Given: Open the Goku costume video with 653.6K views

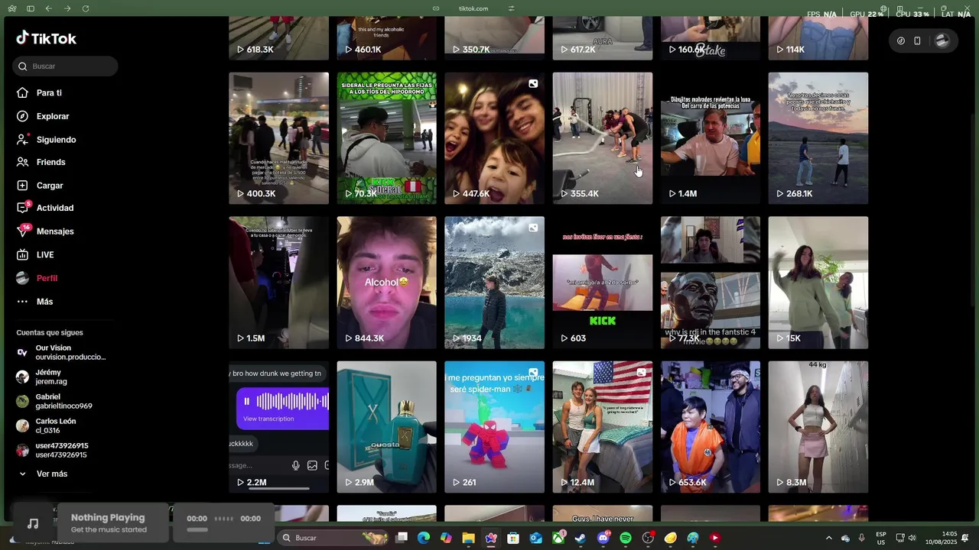Looking at the screenshot, I should click(x=711, y=427).
